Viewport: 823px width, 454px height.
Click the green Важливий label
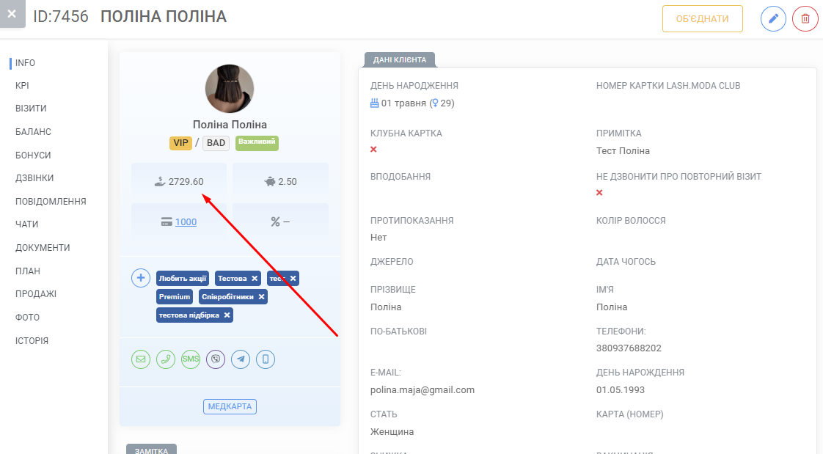257,142
